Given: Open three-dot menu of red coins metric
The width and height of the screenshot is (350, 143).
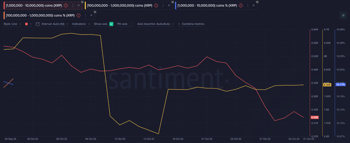Looking at the screenshot, I should pyautogui.click(x=72, y=5).
